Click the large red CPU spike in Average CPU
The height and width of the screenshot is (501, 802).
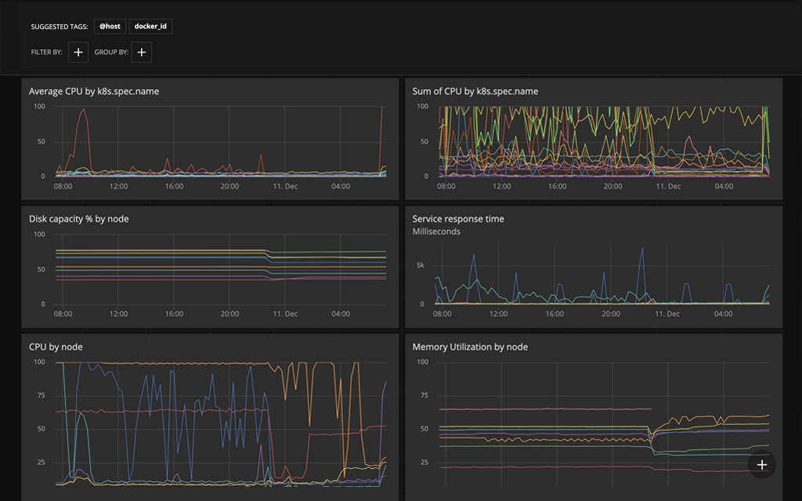click(82, 111)
